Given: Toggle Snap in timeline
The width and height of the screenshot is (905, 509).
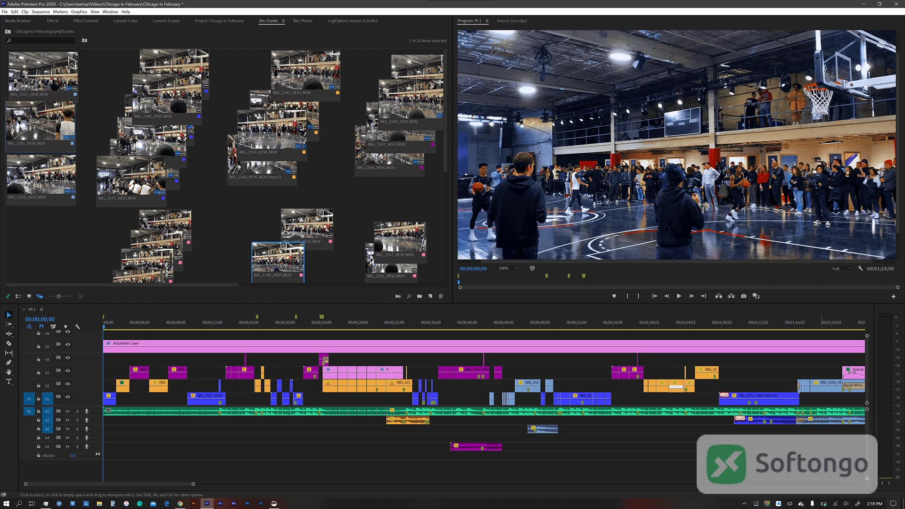Looking at the screenshot, I should 41,326.
